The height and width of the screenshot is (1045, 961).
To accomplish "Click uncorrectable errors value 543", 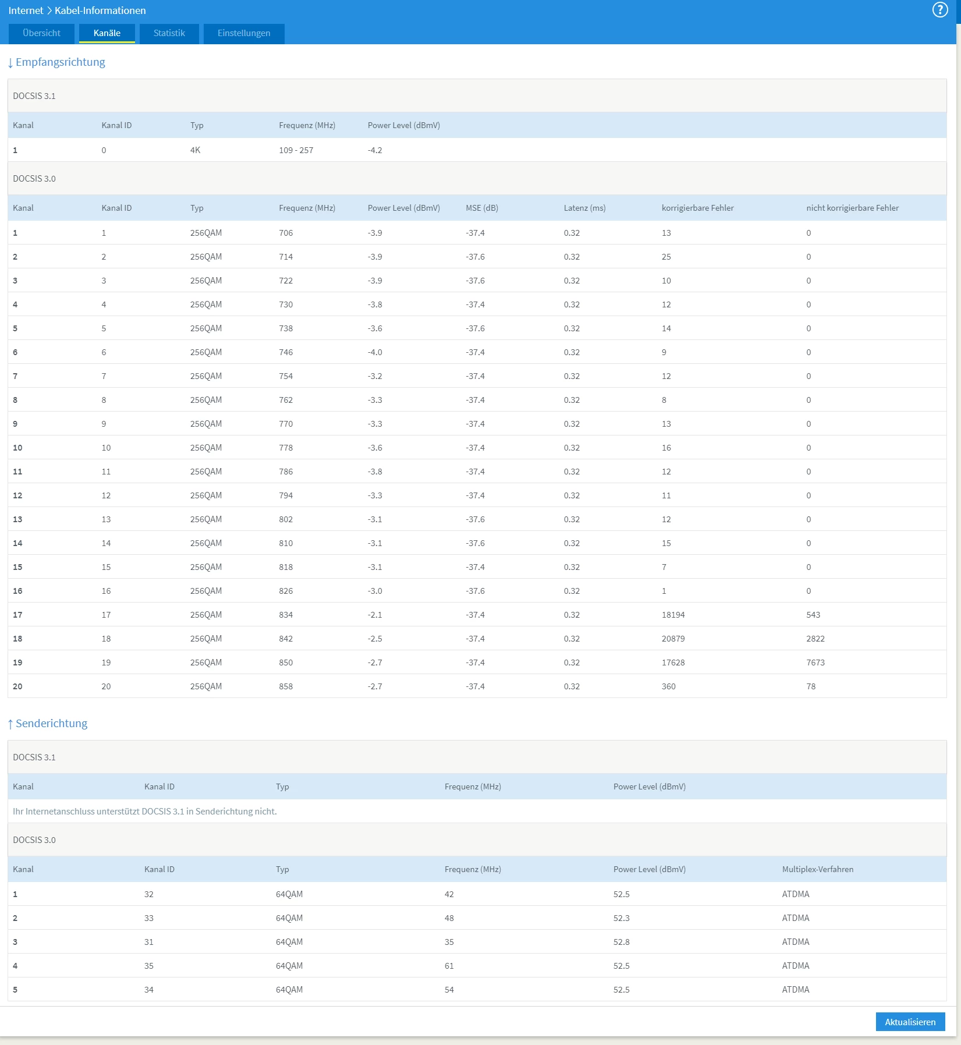I will [813, 615].
